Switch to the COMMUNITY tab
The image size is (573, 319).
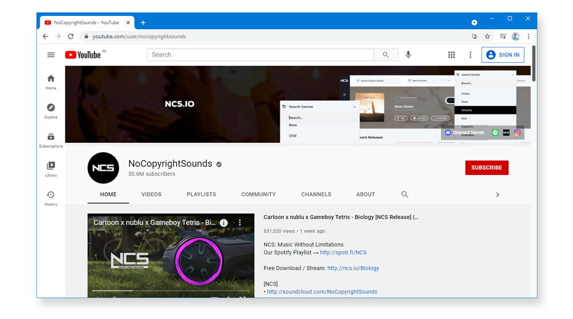tap(258, 194)
